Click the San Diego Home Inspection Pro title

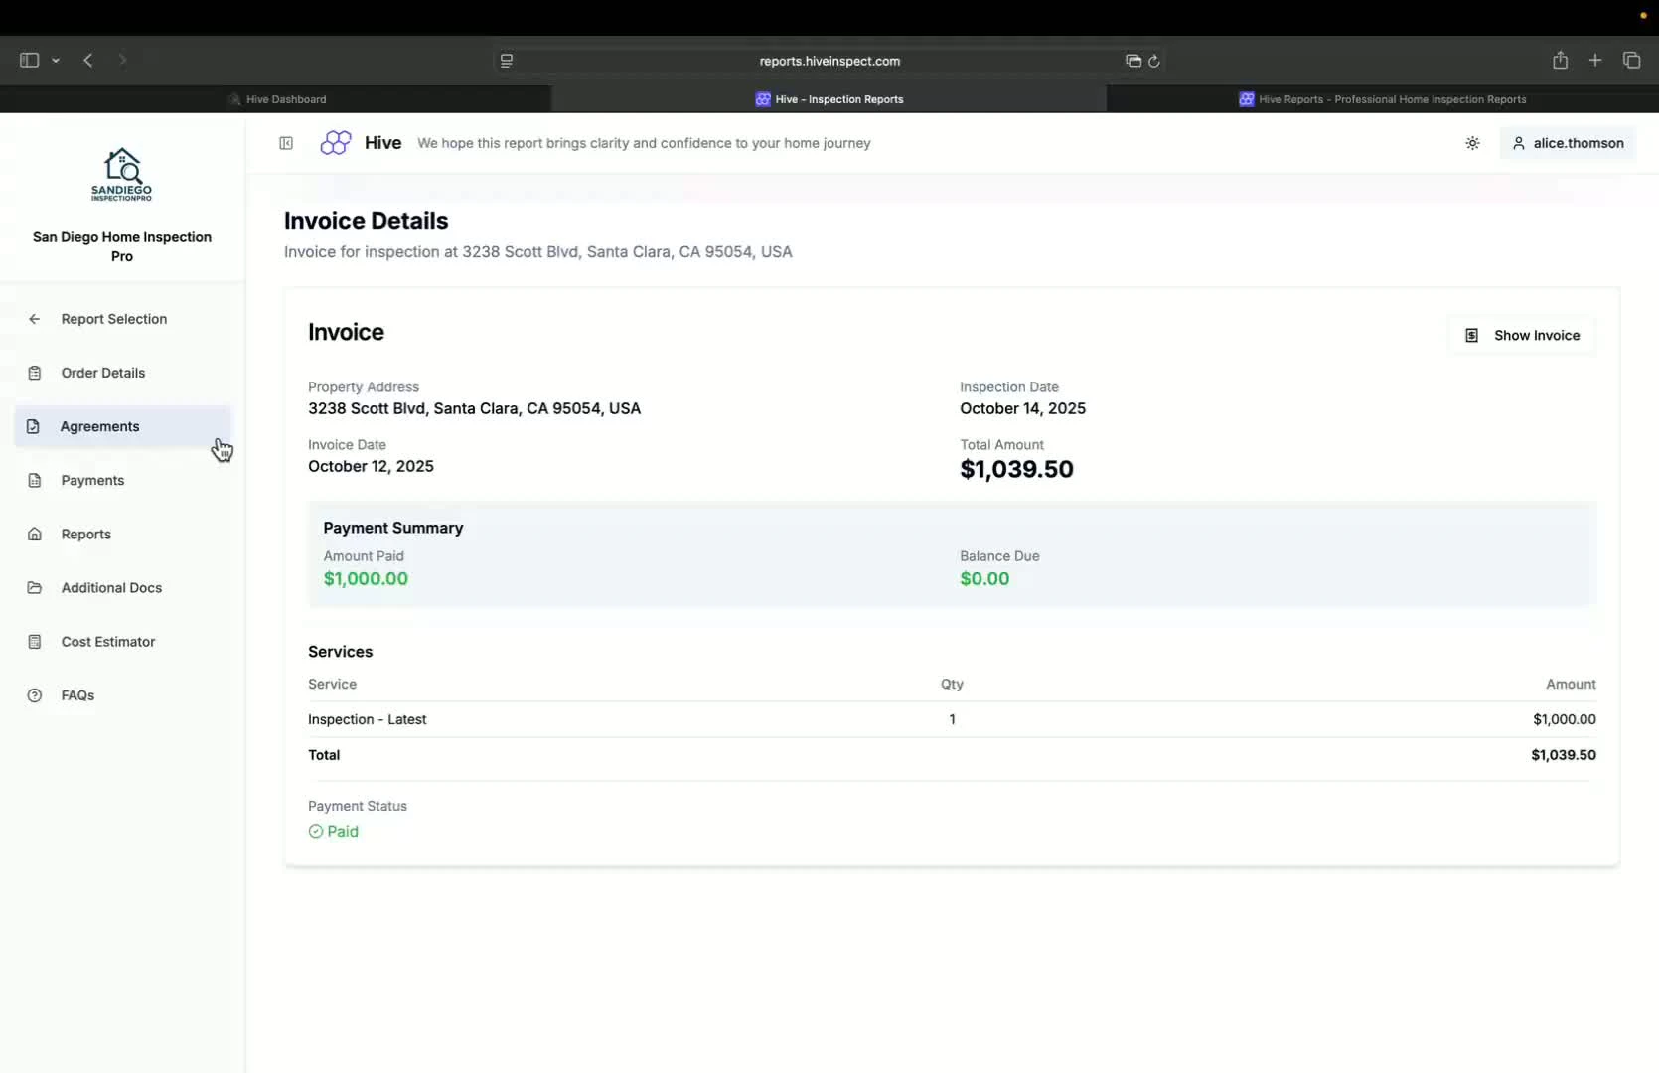tap(122, 246)
